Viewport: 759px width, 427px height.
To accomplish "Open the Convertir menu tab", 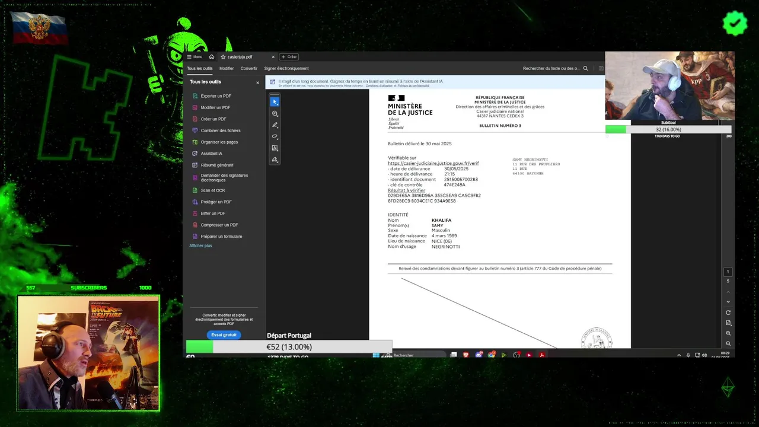I will [249, 68].
